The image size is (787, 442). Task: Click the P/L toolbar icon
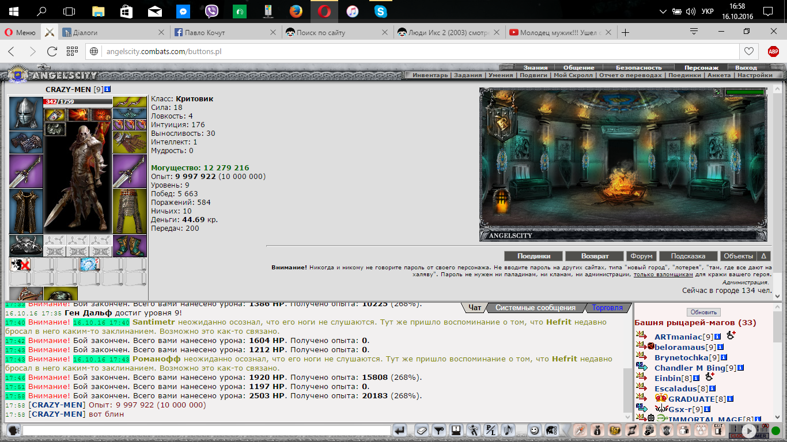[x=491, y=430]
